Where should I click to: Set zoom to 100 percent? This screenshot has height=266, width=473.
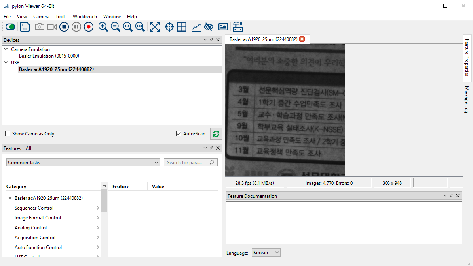(x=140, y=27)
